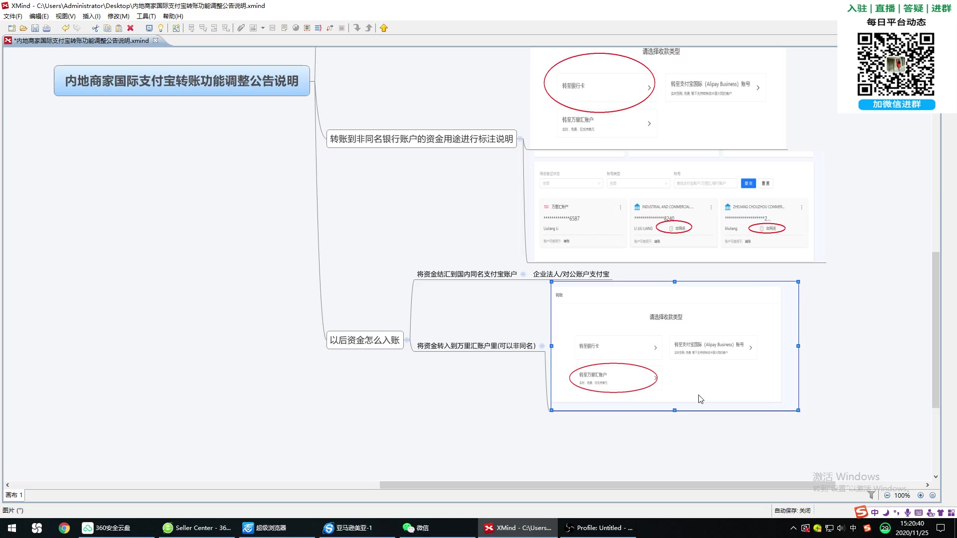Click the 100% zoom level value
The image size is (957, 538).
(902, 496)
